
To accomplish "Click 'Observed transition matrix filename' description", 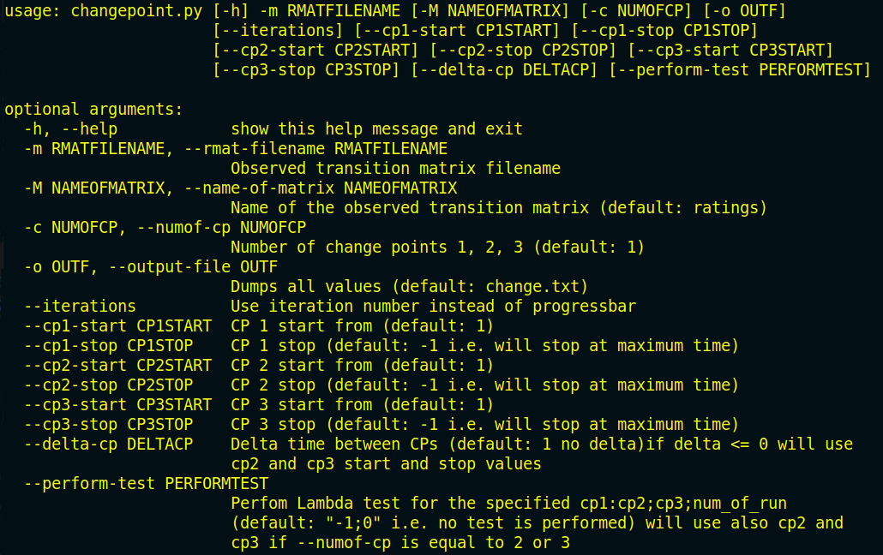I will coord(395,169).
